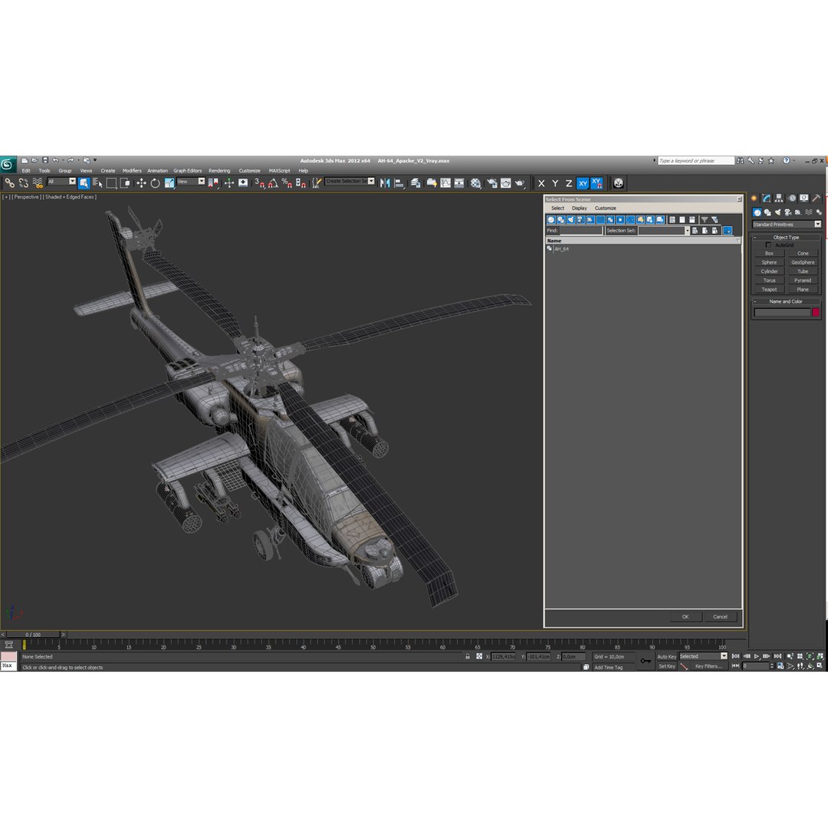Select AH_64 in the scene list
The height and width of the screenshot is (828, 828).
pyautogui.click(x=561, y=248)
